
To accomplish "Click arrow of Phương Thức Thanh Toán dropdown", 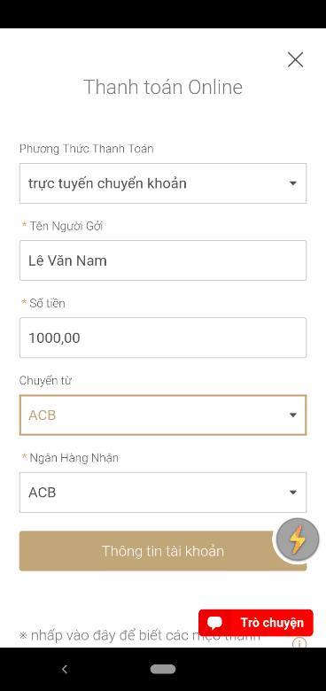I will [x=293, y=183].
